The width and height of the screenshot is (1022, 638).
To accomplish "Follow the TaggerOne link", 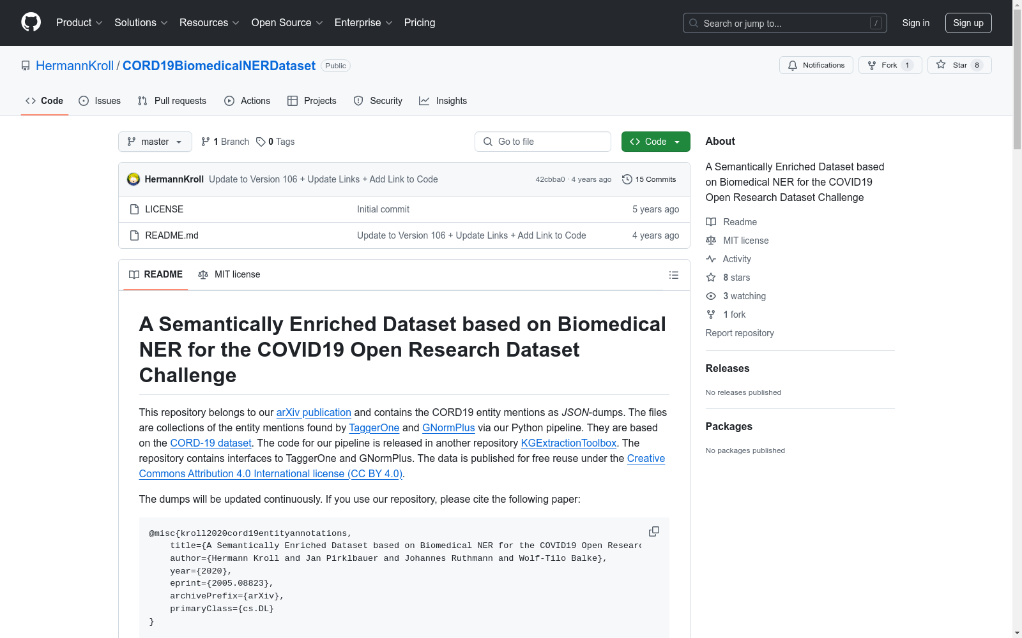I will 374,427.
